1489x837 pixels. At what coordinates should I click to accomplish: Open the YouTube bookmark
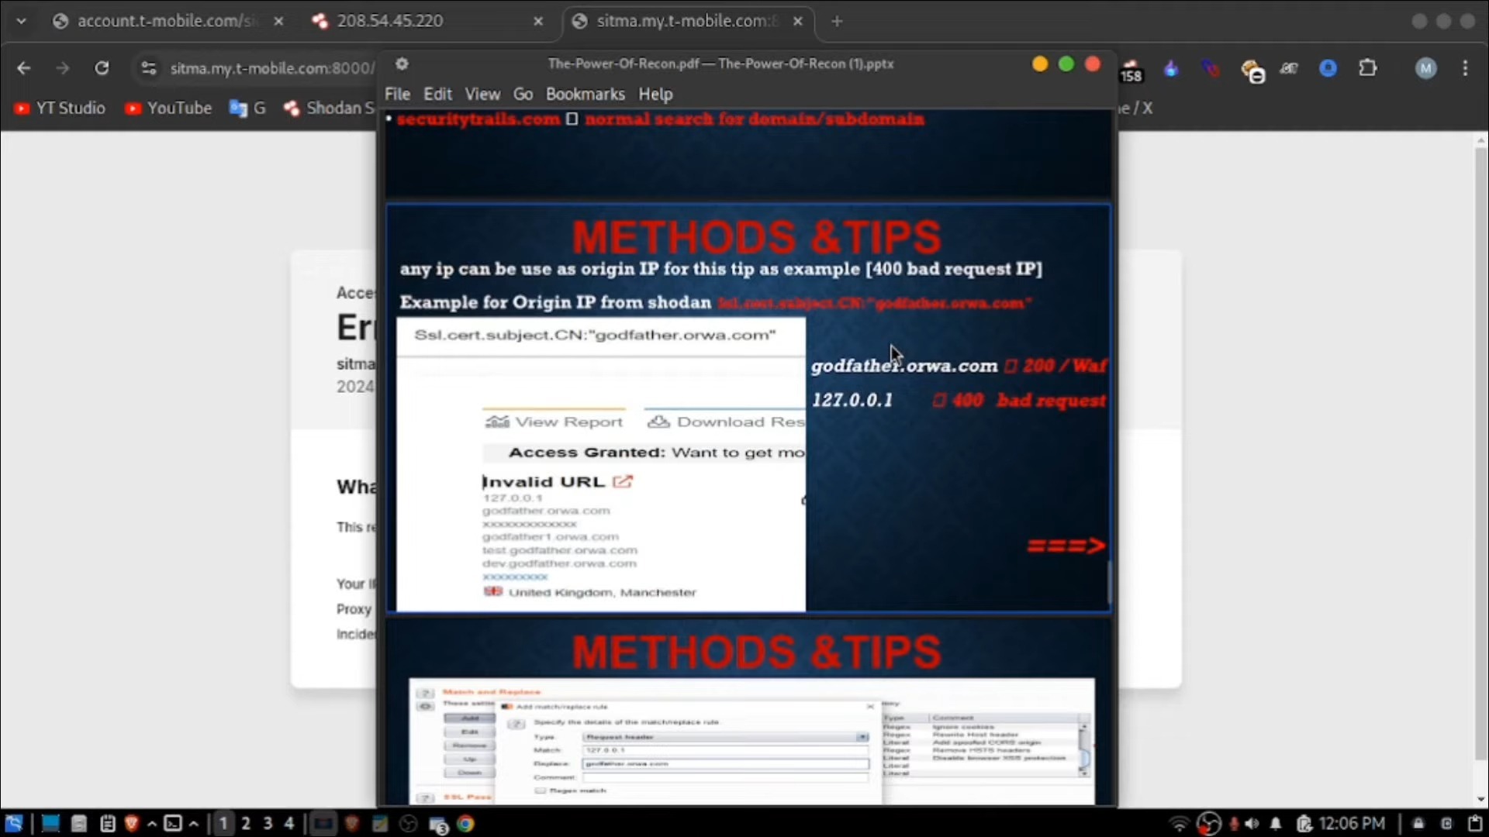(168, 108)
